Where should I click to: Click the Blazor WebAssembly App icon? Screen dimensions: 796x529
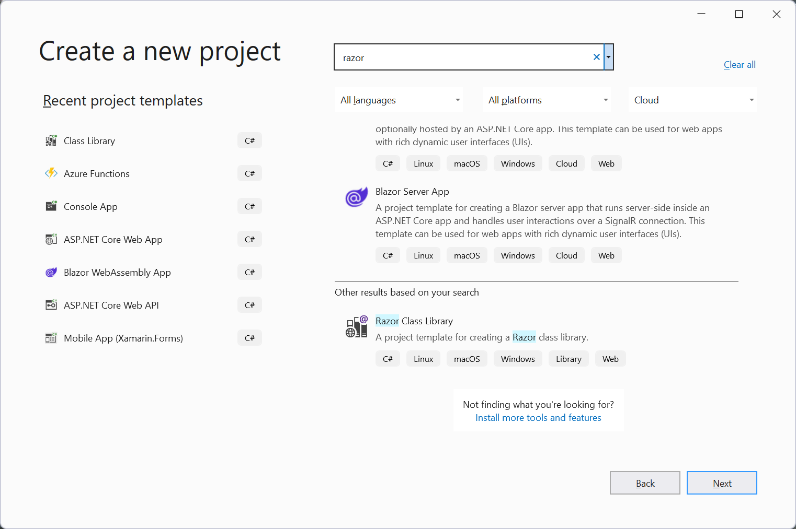(x=51, y=272)
